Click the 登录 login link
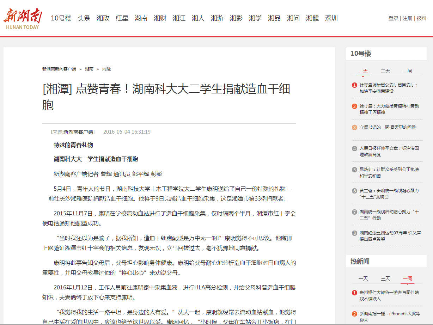 pos(394,18)
